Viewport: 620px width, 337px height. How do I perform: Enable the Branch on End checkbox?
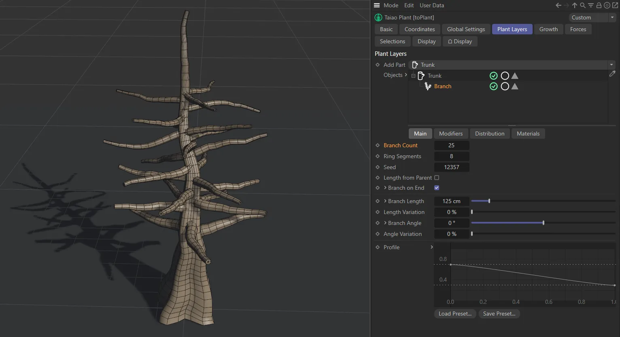[436, 187]
